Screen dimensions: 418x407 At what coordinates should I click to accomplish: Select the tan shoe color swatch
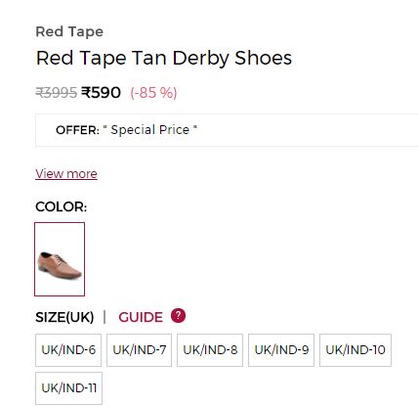click(x=60, y=259)
